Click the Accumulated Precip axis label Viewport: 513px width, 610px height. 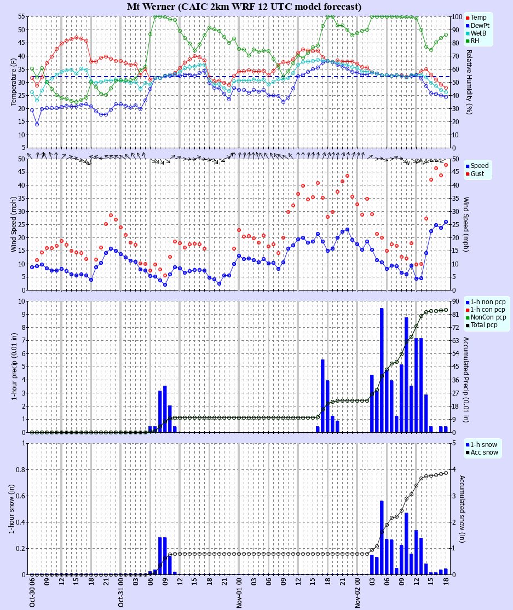tap(466, 380)
